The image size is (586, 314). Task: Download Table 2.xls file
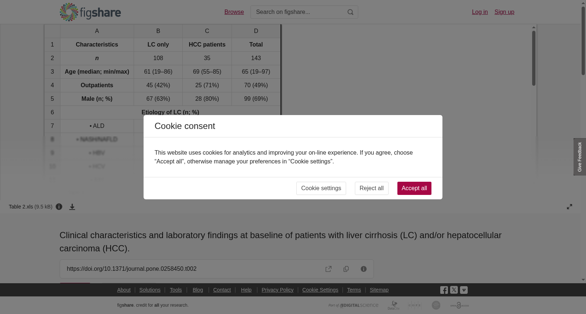(72, 207)
